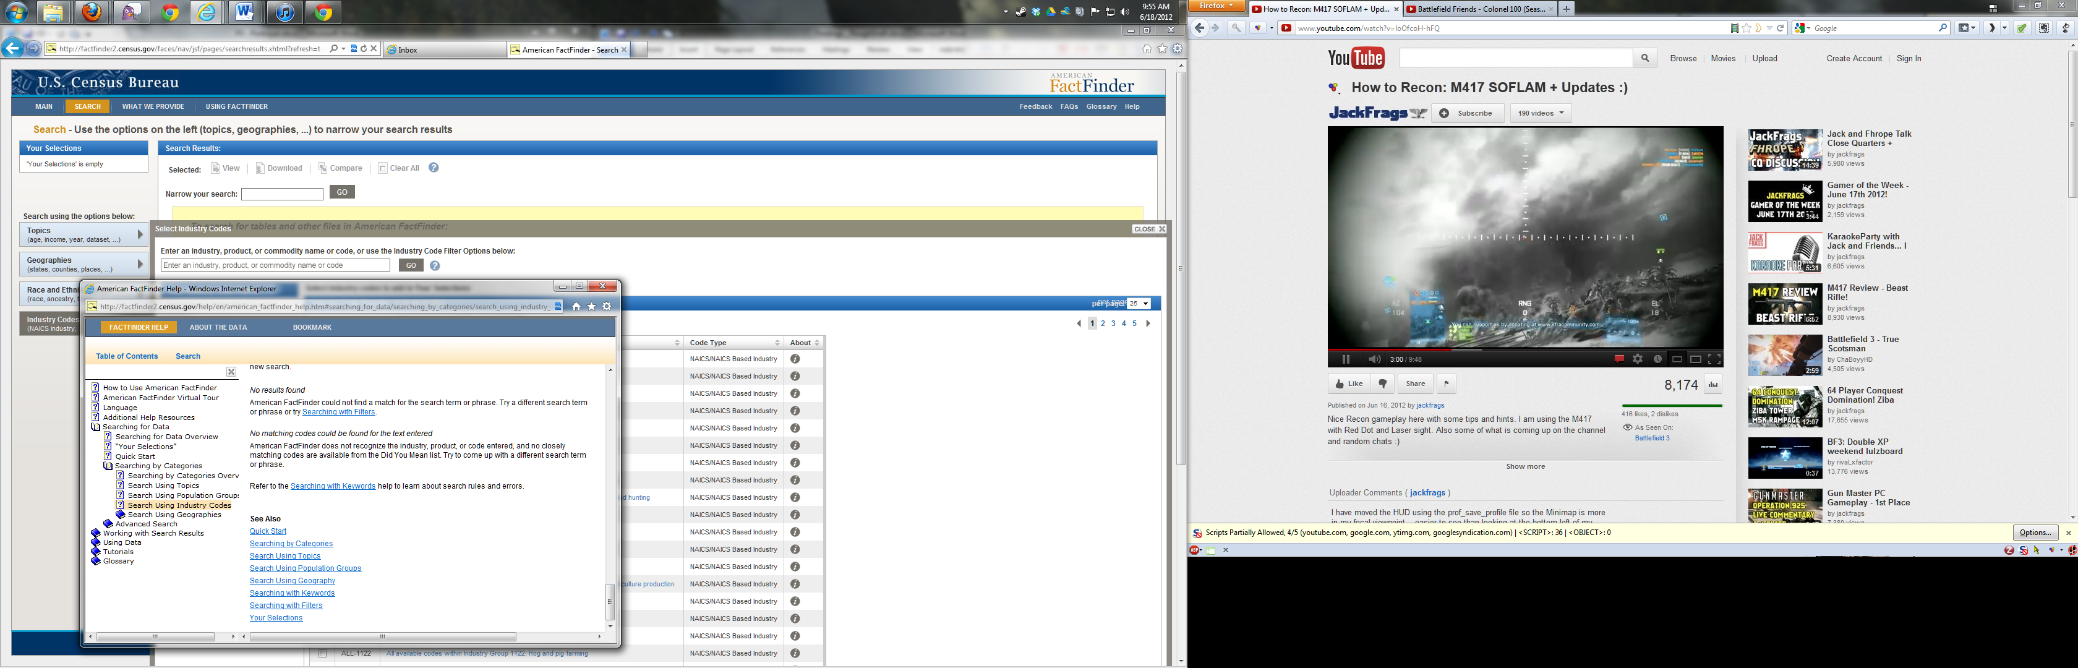Flag the video as inappropriate
Screen dimensions: 2078x668
click(x=1447, y=384)
